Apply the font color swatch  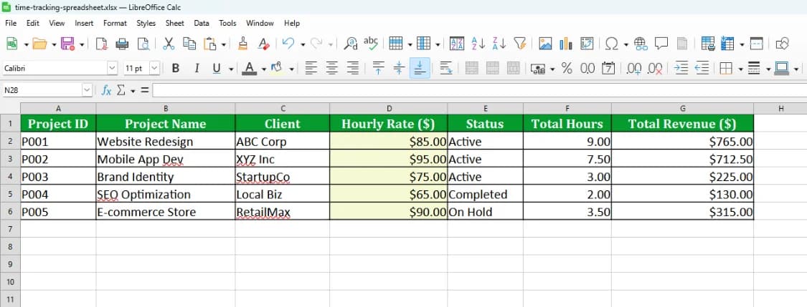click(x=249, y=68)
